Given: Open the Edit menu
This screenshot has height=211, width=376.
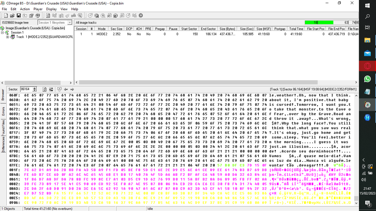Looking at the screenshot, I should 14,9.
